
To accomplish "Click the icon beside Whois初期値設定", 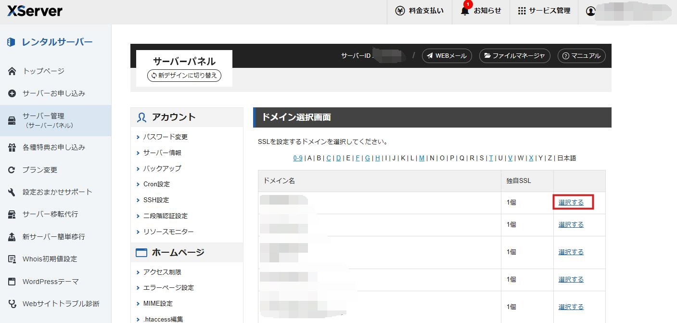I will pos(12,259).
